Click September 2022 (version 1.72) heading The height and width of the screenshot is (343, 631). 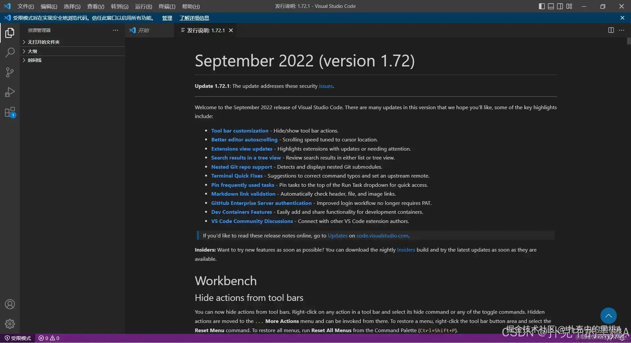point(305,61)
